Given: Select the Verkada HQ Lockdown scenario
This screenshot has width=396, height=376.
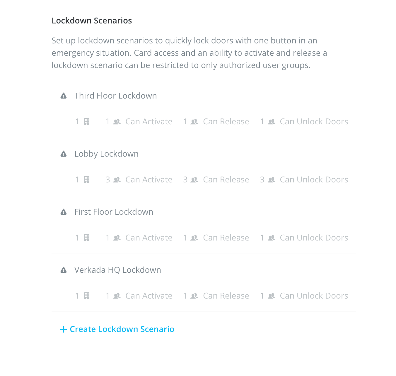Looking at the screenshot, I should click(x=117, y=270).
